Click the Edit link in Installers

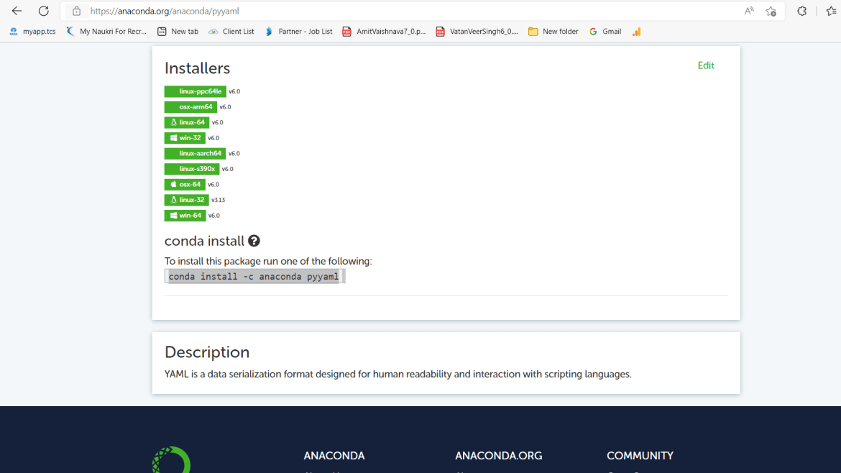click(706, 65)
